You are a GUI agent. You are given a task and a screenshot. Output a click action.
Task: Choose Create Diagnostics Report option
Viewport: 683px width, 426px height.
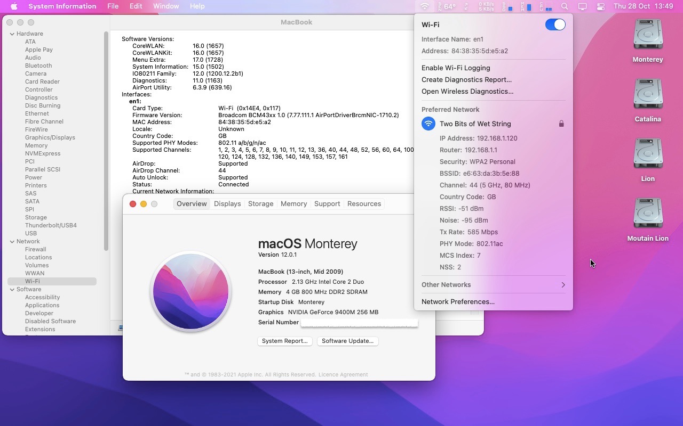click(466, 80)
